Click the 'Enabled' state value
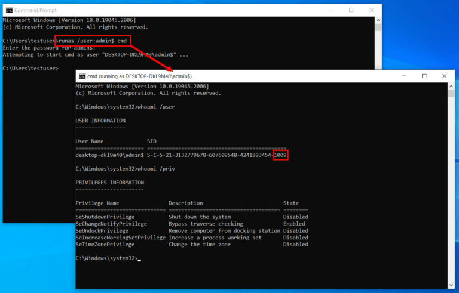Viewport: 459px width, 293px height. pos(294,224)
